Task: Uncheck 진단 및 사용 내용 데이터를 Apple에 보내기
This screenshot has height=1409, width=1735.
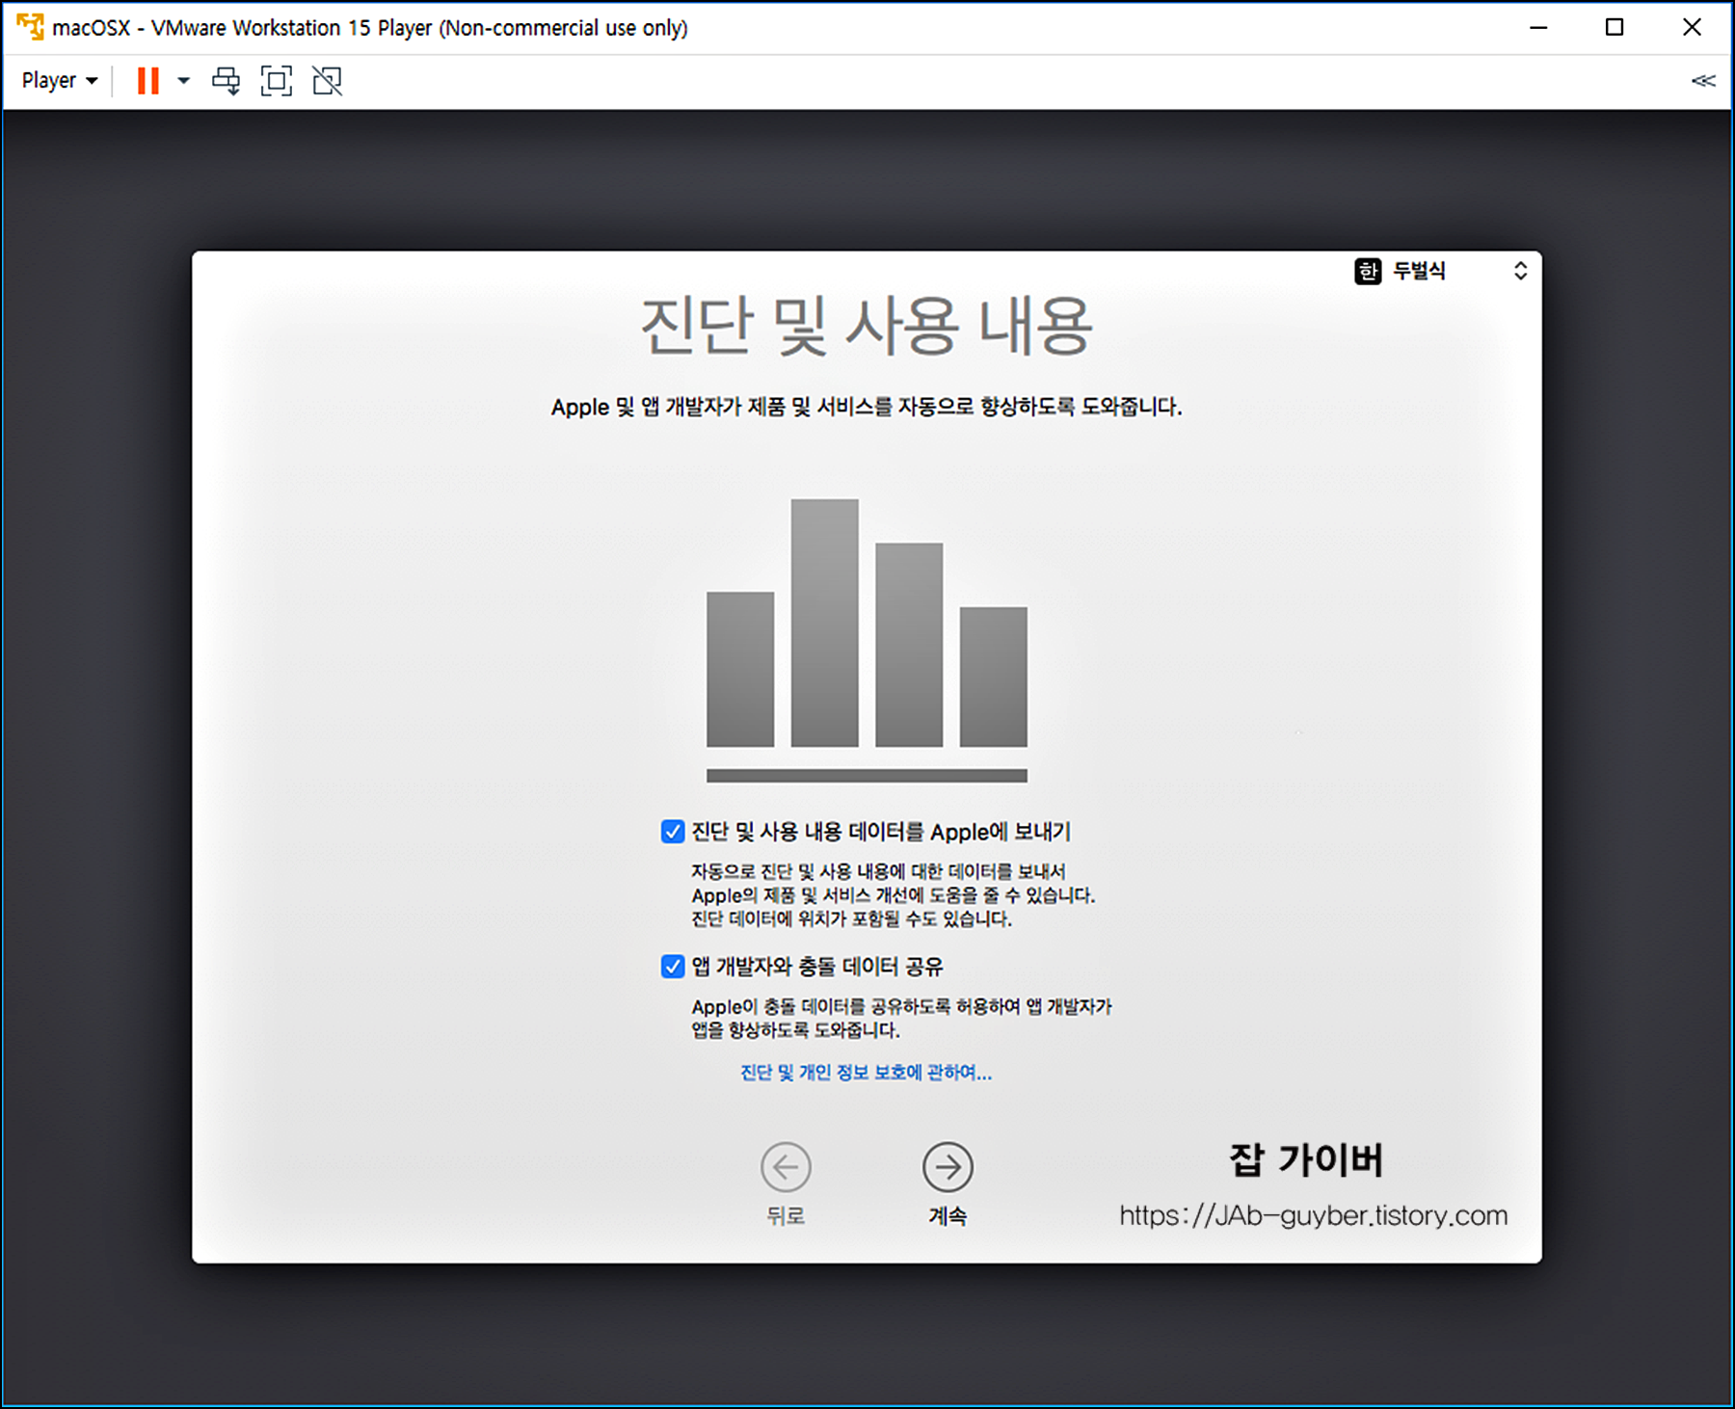Action: [672, 832]
